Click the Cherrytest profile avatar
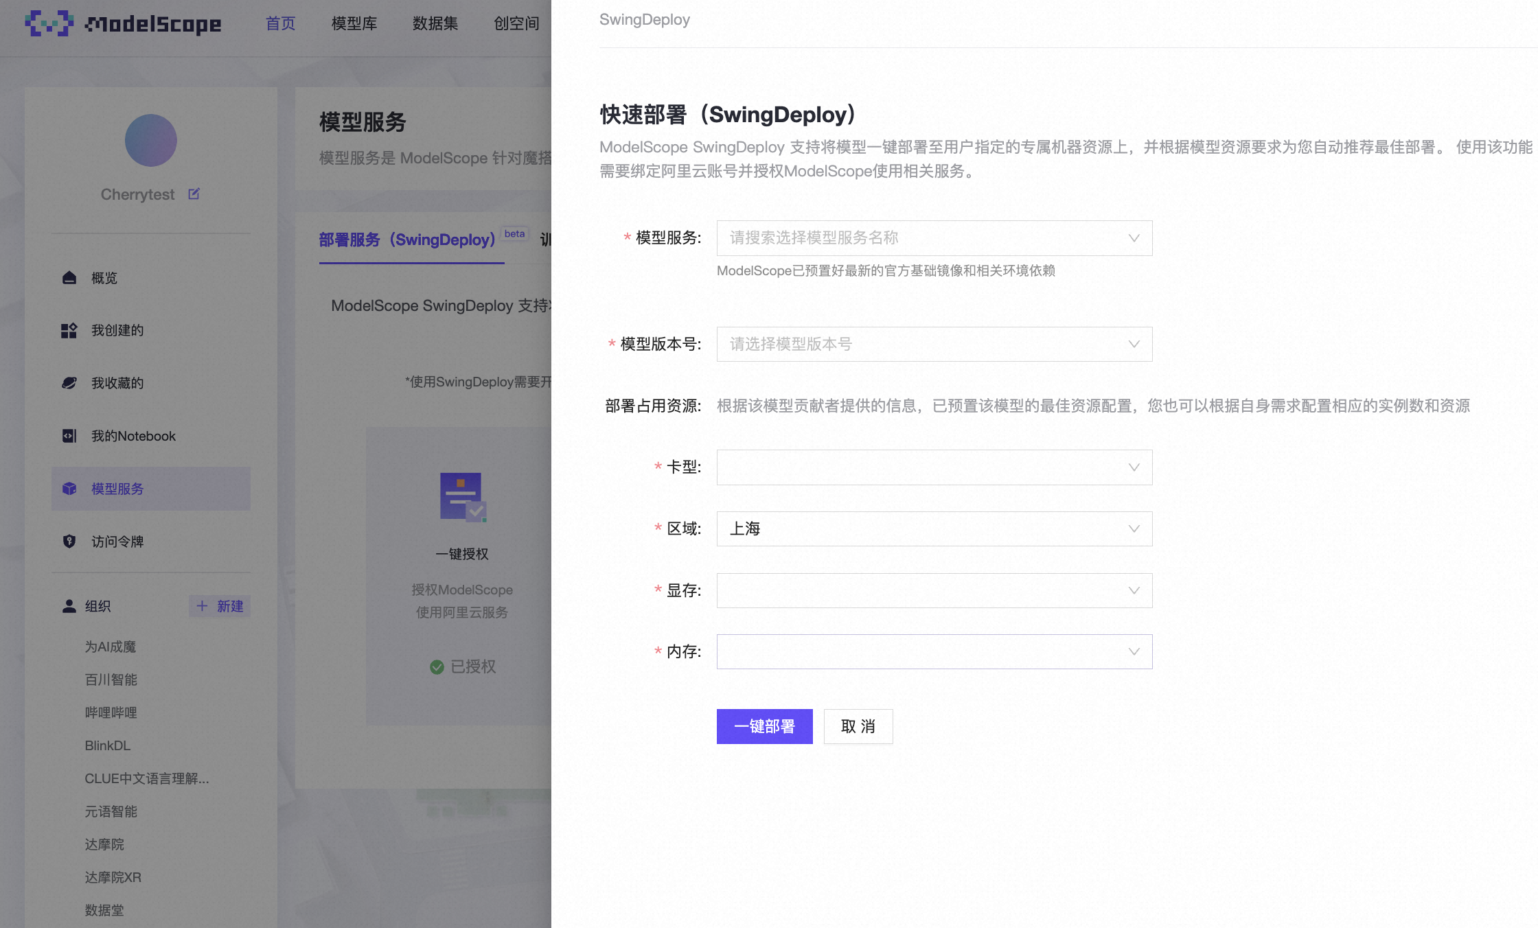Viewport: 1538px width, 928px height. coord(151,141)
